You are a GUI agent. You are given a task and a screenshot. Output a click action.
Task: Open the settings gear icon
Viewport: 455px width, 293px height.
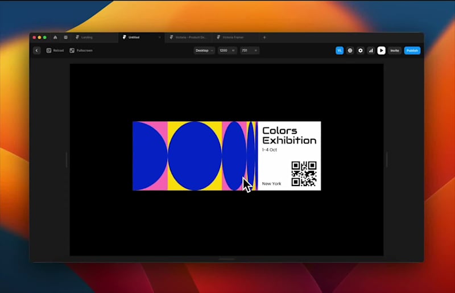360,51
